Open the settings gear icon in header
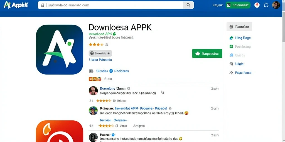The width and height of the screenshot is (285, 142). point(266,5)
